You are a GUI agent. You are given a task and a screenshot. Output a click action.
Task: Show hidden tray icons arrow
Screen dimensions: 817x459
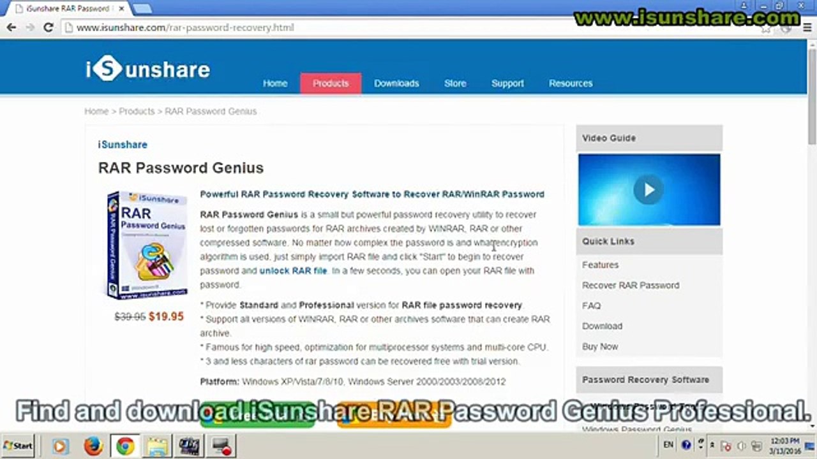(x=711, y=445)
